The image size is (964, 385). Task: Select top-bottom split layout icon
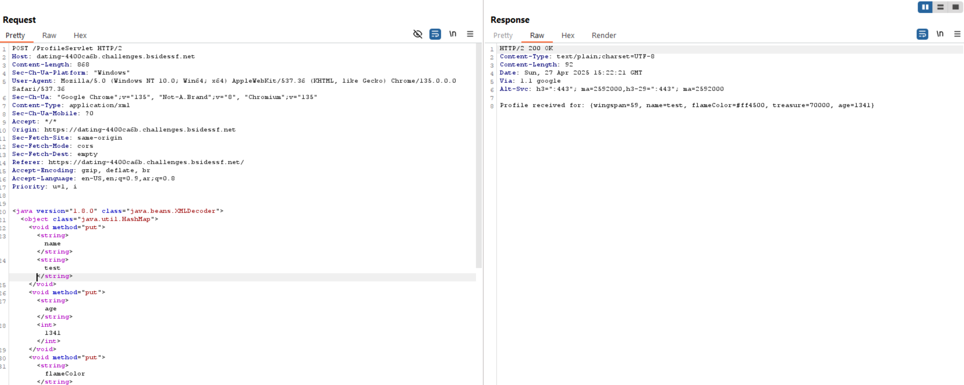[x=940, y=7]
